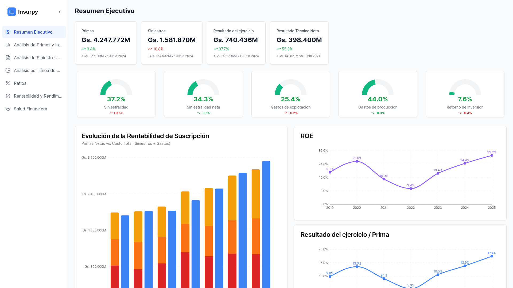
Task: Click the Gastos de produccion 44.0% gauge
Action: pyautogui.click(x=378, y=87)
